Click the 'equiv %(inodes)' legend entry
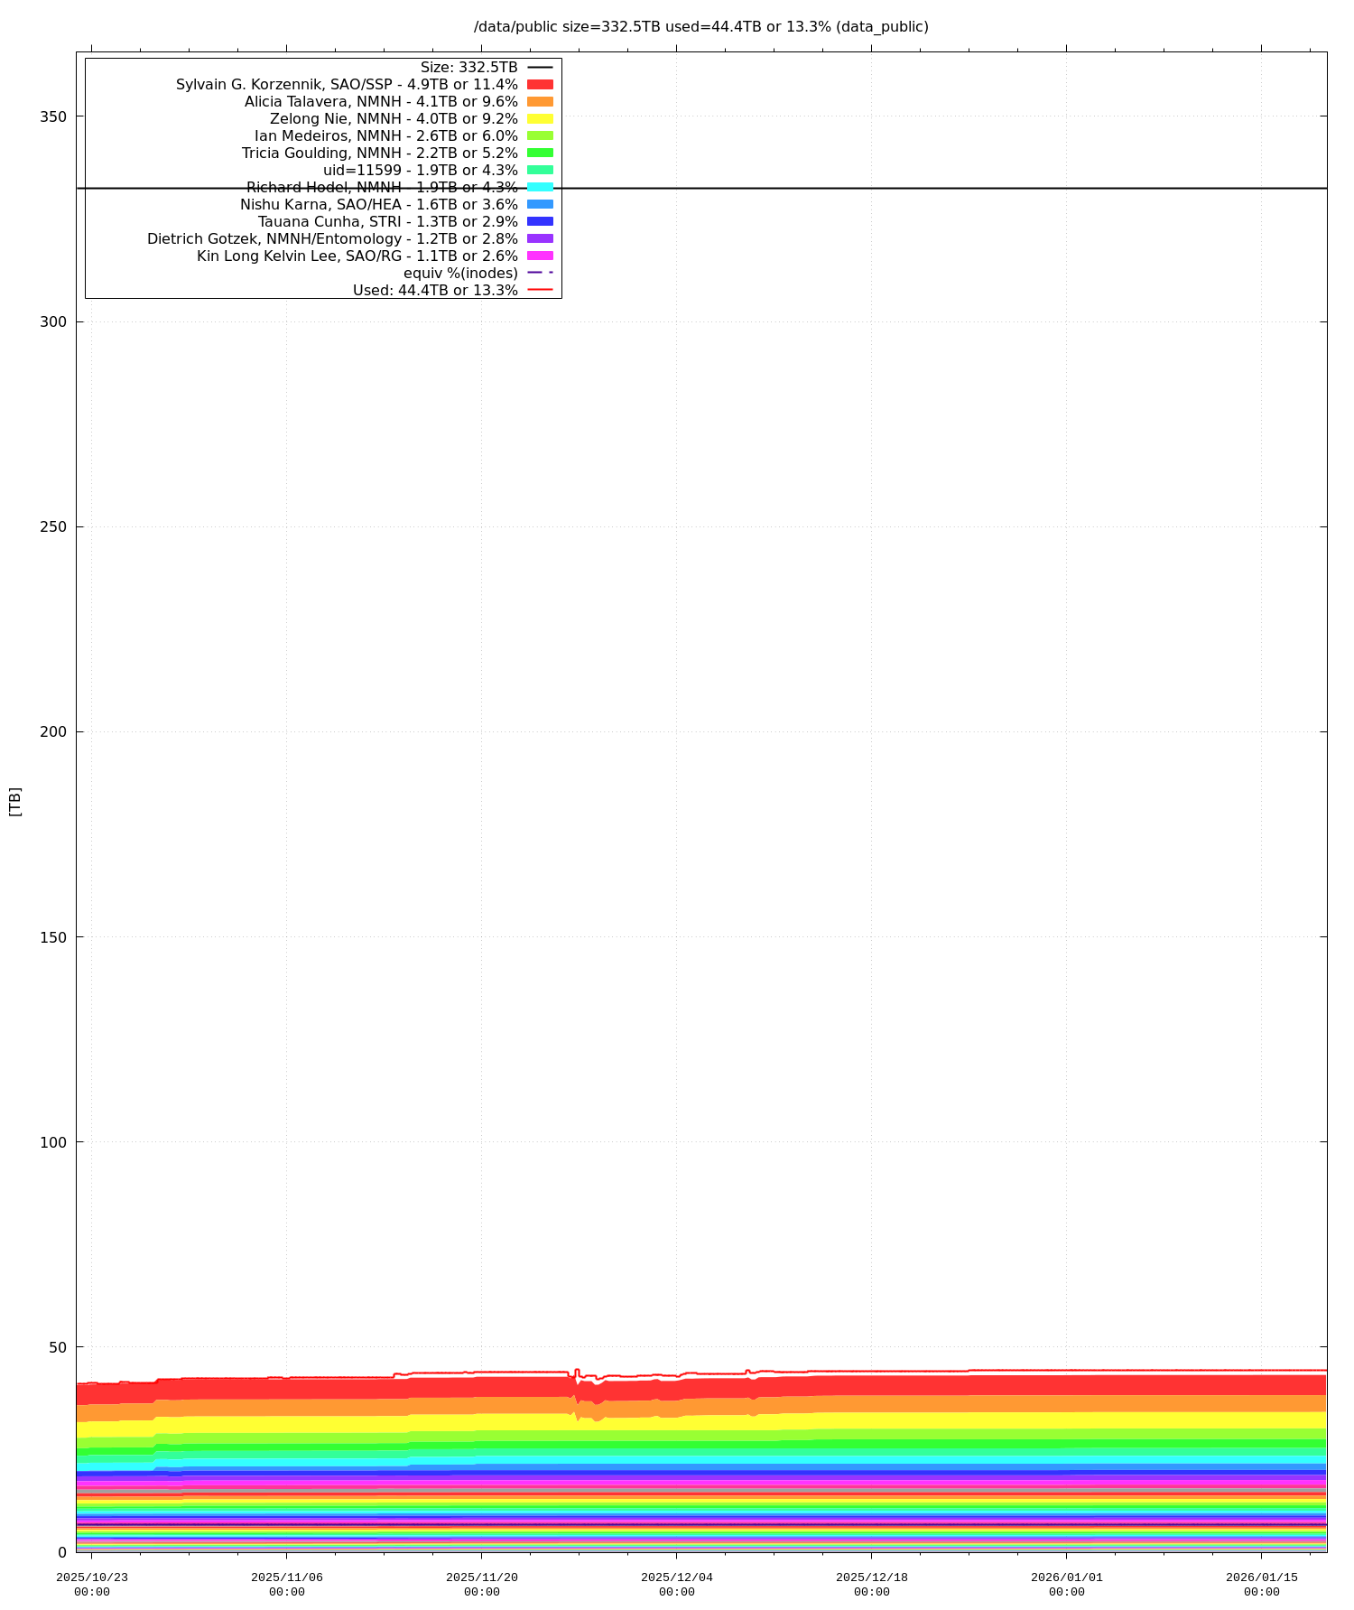 point(460,274)
